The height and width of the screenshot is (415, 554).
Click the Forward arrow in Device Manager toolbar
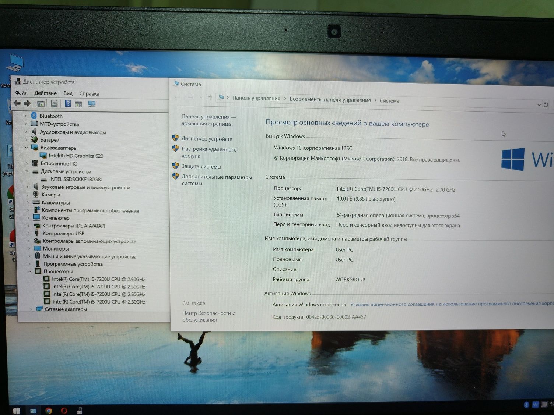pos(27,103)
